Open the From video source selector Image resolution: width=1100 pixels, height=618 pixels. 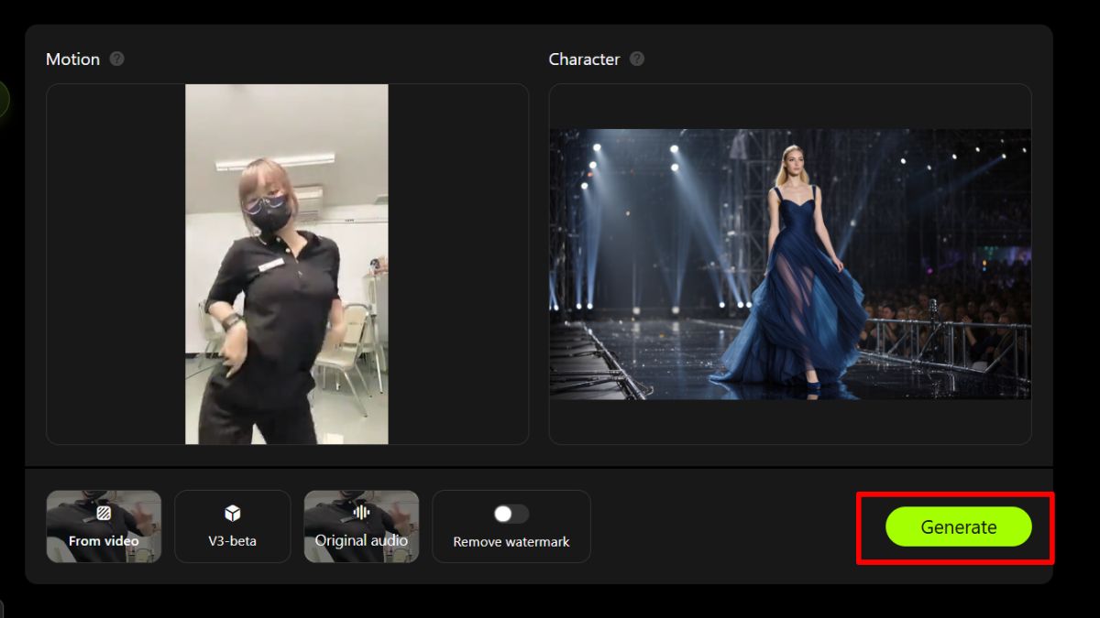(104, 526)
